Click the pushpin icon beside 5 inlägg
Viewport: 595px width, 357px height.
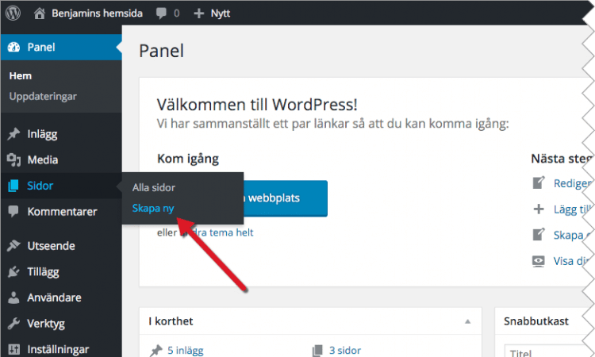click(x=155, y=351)
